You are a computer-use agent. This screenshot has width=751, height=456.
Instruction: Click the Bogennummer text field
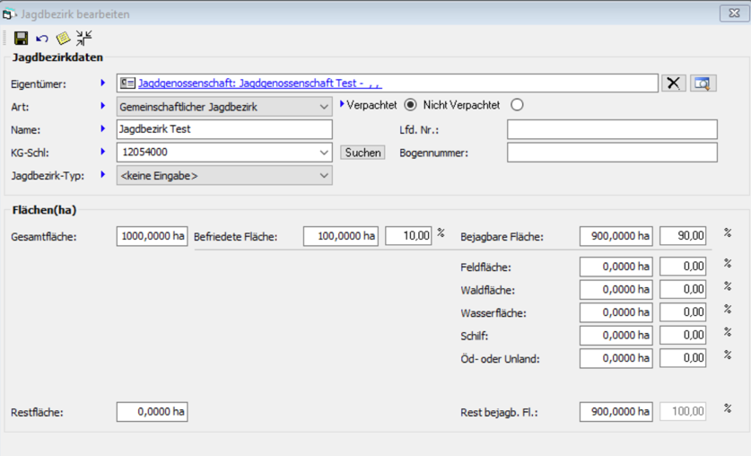[611, 153]
